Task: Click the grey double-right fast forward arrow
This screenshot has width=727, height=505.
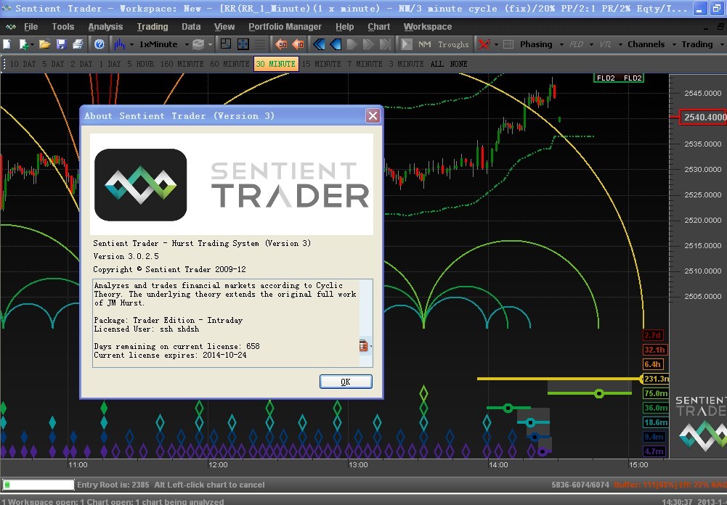Action: tap(369, 44)
